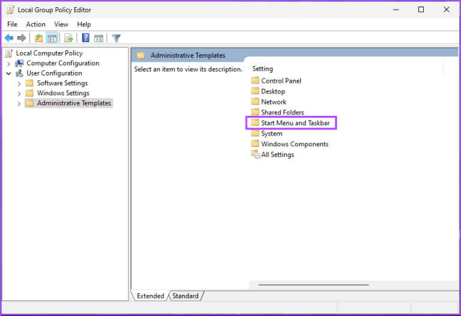Expand Administrative Templates tree node
The width and height of the screenshot is (461, 316).
19,104
